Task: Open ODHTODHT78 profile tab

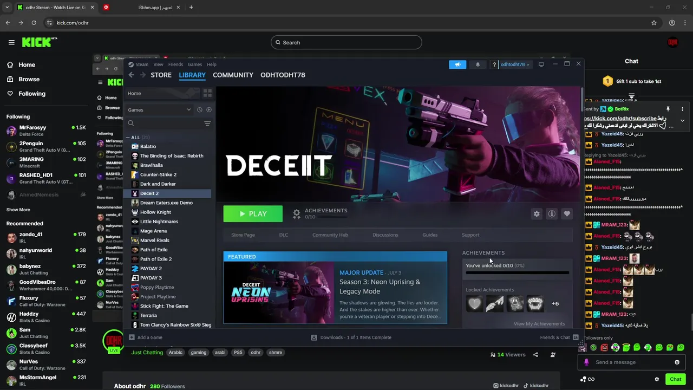Action: tap(283, 75)
